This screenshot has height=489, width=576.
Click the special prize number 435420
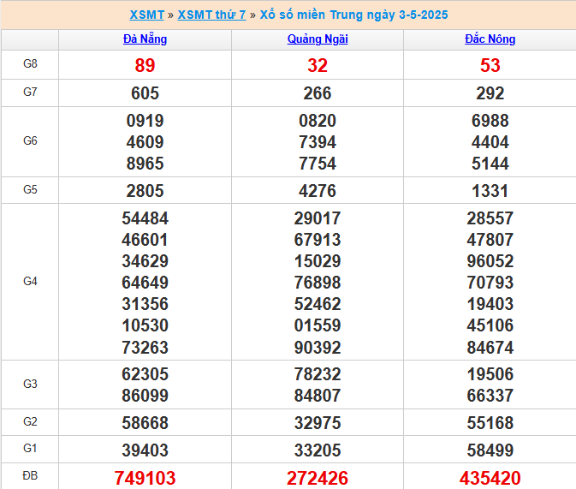click(x=490, y=478)
